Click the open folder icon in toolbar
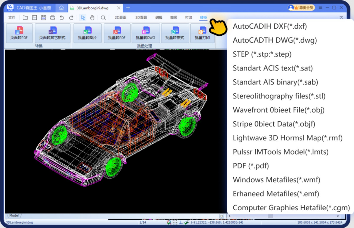 [x=25, y=18]
